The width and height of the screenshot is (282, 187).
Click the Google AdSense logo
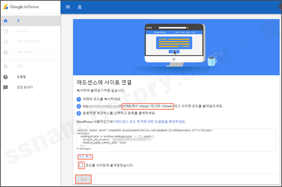tap(21, 7)
